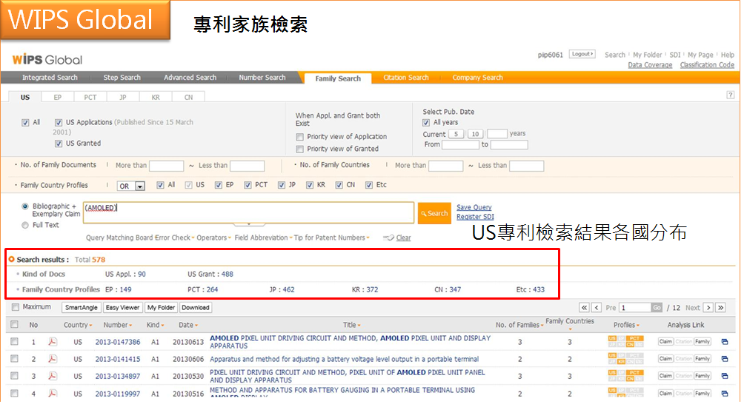Click the Logout button

click(x=582, y=54)
